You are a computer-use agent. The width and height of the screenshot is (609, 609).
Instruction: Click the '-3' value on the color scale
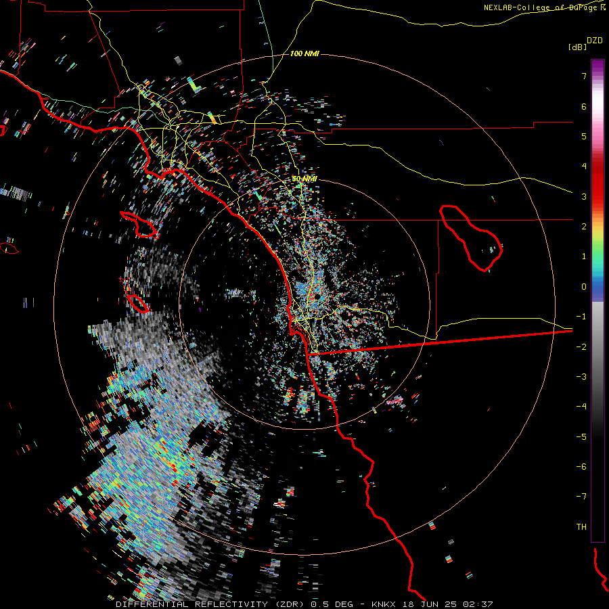point(581,377)
